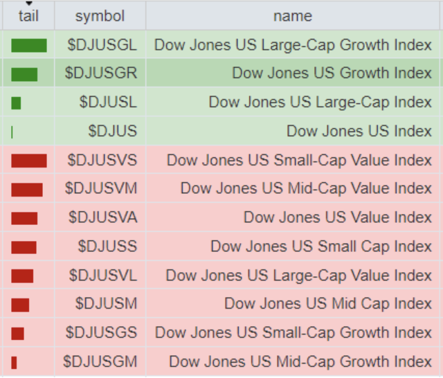The image size is (443, 378).
Task: Select Dow Jones US Large-Cap Value Index
Action: [299, 275]
